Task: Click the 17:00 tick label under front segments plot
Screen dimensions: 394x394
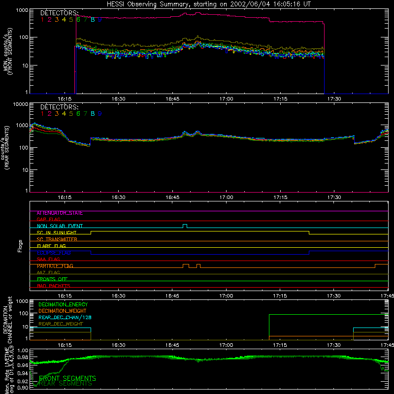Action: click(226, 99)
